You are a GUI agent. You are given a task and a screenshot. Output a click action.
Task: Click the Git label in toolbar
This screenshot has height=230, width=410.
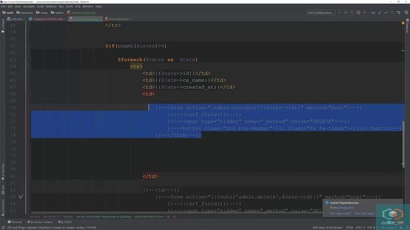pyautogui.click(x=373, y=13)
